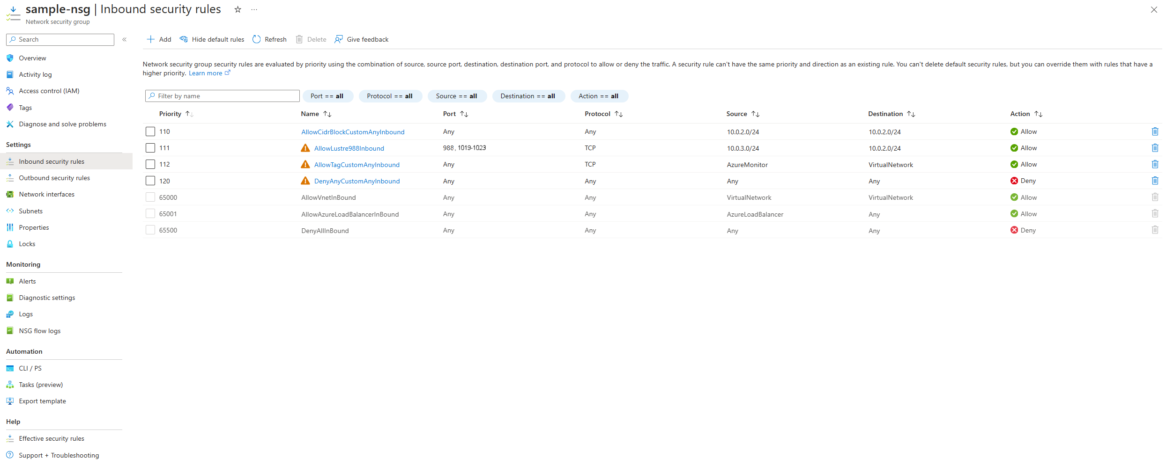Viewport: 1166px width, 466px height.
Task: Close the blade with the X icon
Action: (1154, 9)
